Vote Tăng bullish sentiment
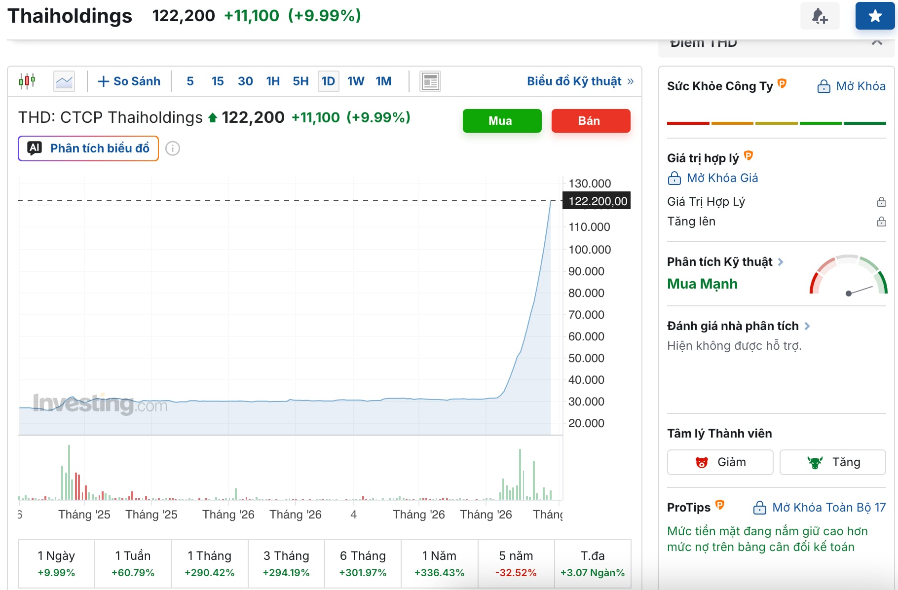 click(x=832, y=462)
